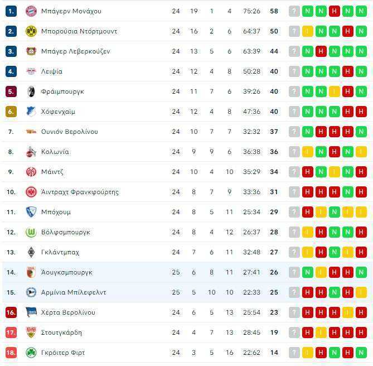Click the Borussia Dortmund BVB logo
Viewport: 373px width, 366px height.
point(31,31)
